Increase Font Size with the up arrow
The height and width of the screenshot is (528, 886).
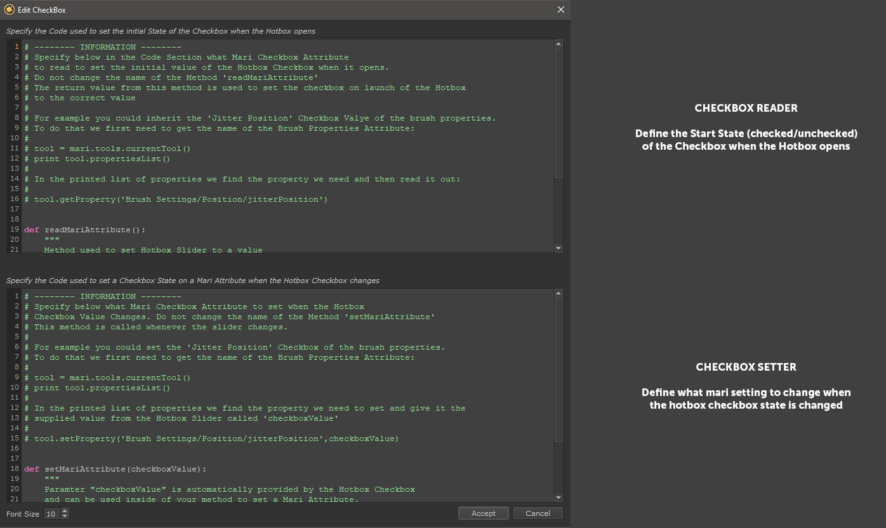[x=65, y=511]
